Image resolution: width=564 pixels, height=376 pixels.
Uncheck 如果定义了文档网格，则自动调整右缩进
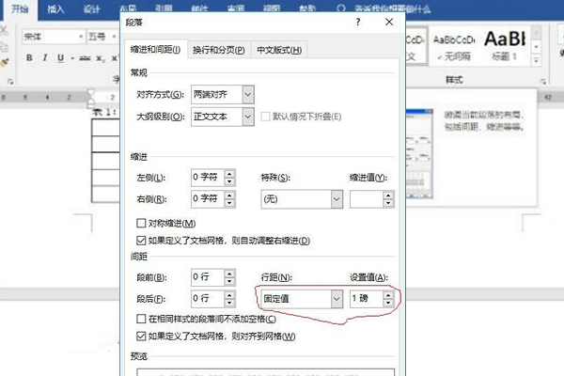[141, 241]
